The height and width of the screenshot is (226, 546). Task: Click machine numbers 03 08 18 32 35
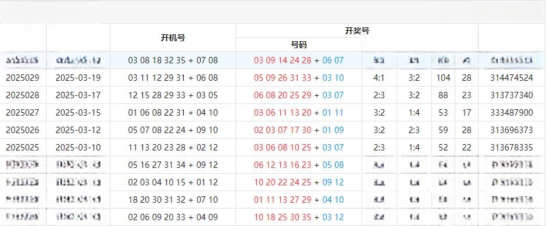(x=156, y=60)
